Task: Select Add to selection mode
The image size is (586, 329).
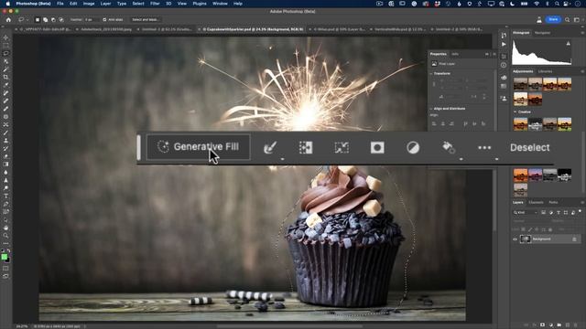Action: tap(45, 20)
